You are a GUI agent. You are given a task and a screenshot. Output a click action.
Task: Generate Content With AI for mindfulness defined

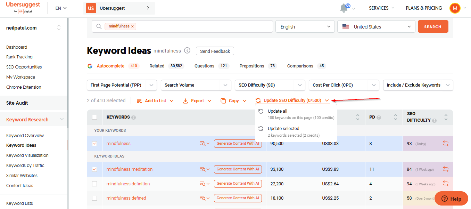click(238, 198)
